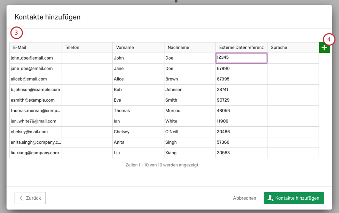Screen dimensions: 339x213
Task: Click the Abbrechen link
Action: click(245, 198)
